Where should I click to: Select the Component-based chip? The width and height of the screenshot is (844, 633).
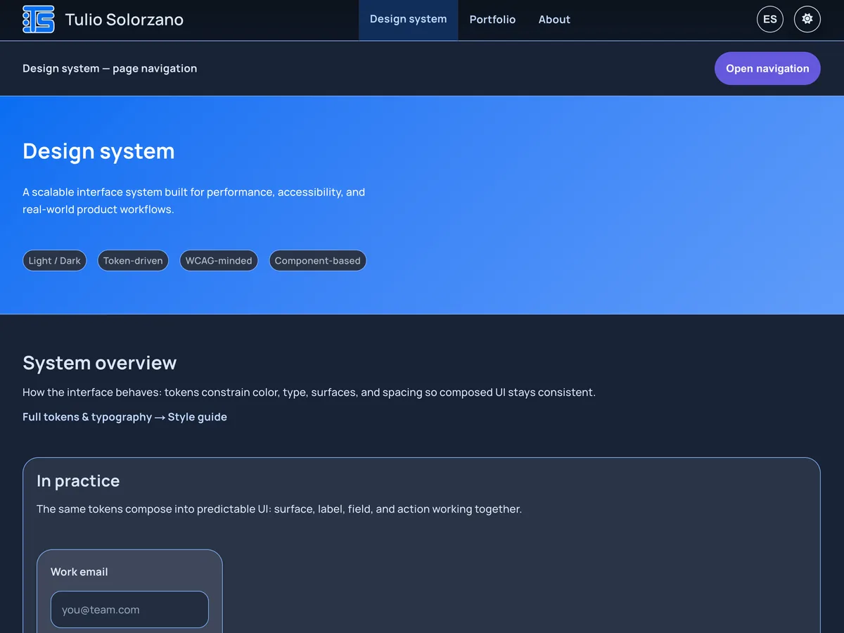(317, 260)
